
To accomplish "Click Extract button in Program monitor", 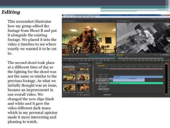I will (159, 60).
